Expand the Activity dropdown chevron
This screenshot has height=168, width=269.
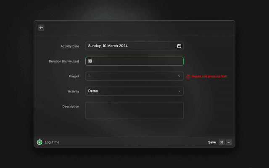click(x=179, y=91)
